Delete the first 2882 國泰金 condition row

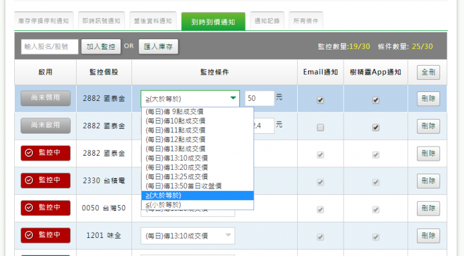click(428, 98)
